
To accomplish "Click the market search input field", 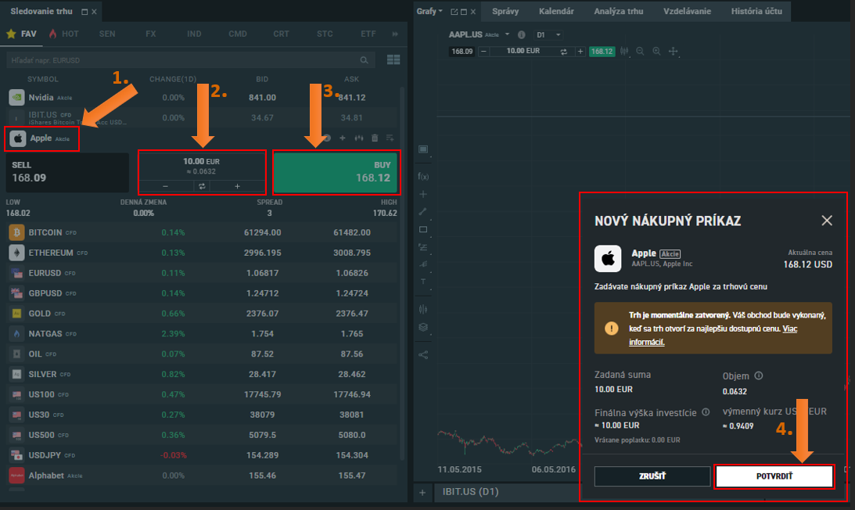I will coord(180,60).
